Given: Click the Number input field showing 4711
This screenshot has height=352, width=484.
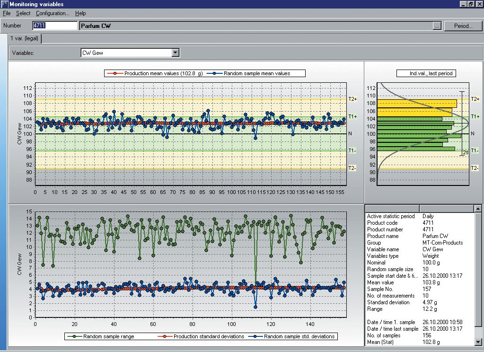Looking at the screenshot, I should click(x=54, y=26).
